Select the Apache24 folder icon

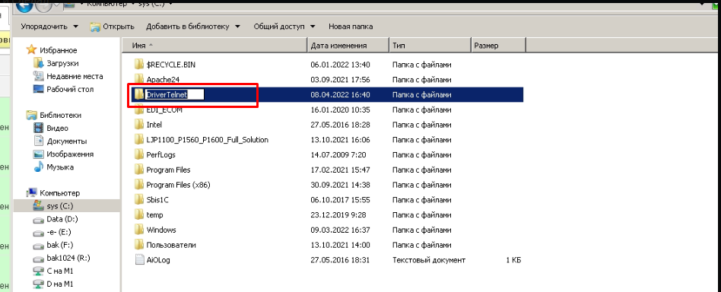pos(139,80)
